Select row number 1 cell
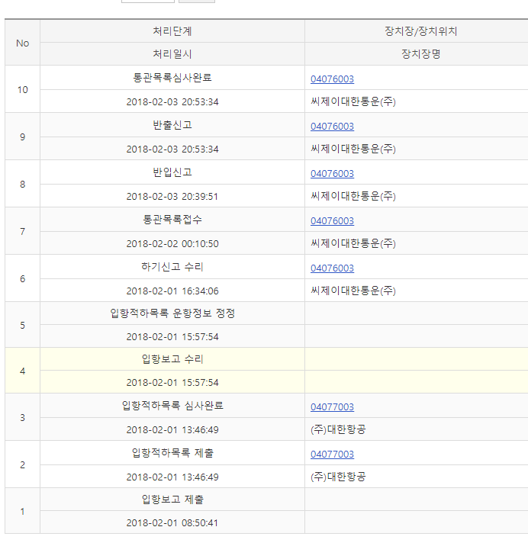This screenshot has width=528, height=543. coord(23,511)
